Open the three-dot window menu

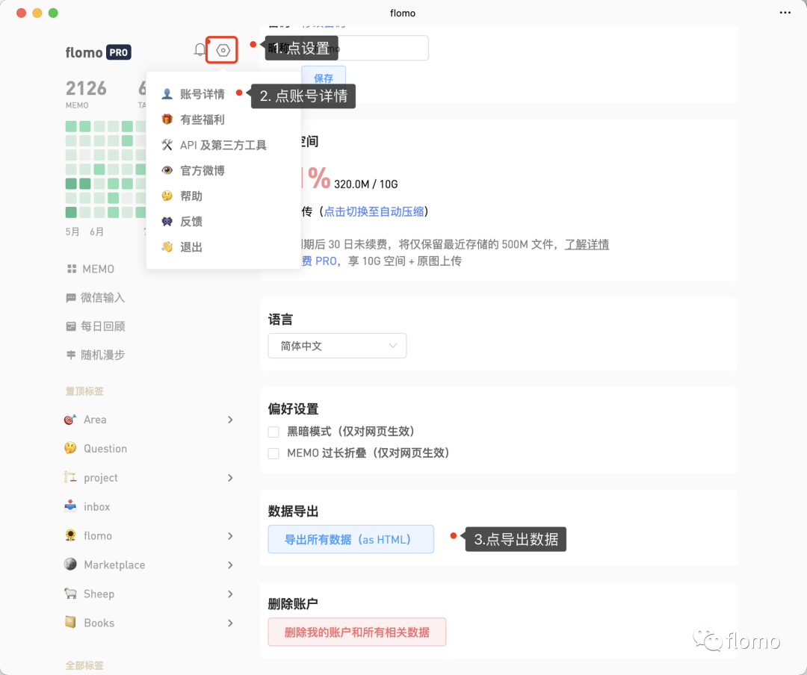(x=785, y=13)
